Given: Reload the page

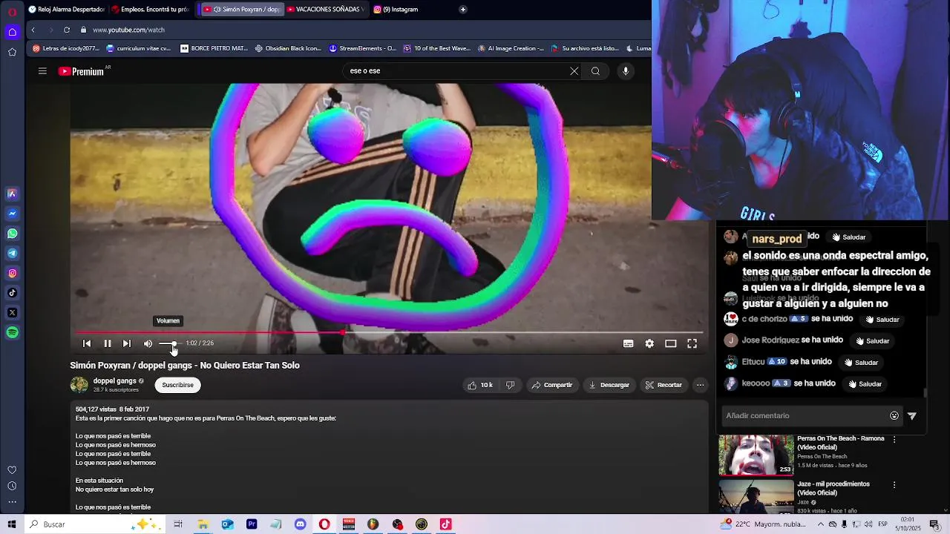Looking at the screenshot, I should pyautogui.click(x=67, y=30).
